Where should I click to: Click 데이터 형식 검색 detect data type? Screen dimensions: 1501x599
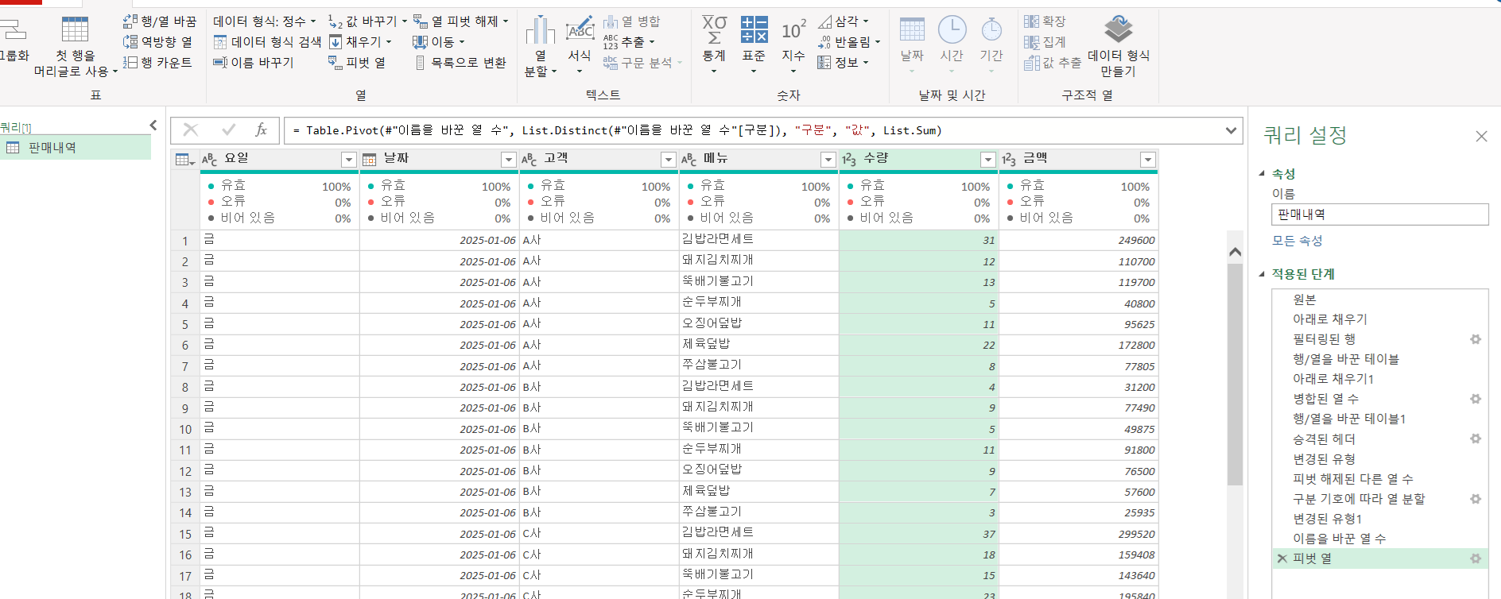(267, 41)
